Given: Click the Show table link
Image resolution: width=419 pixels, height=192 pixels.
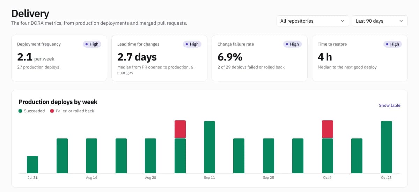Looking at the screenshot, I should coord(390,105).
